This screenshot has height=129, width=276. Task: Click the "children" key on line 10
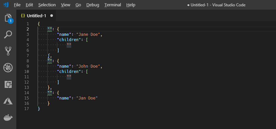pyautogui.click(x=69, y=72)
